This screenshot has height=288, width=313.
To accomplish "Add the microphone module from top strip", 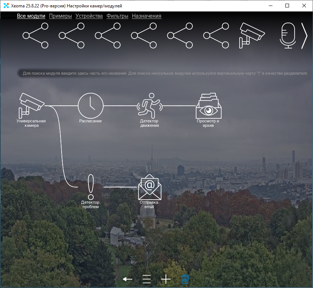I will point(288,35).
